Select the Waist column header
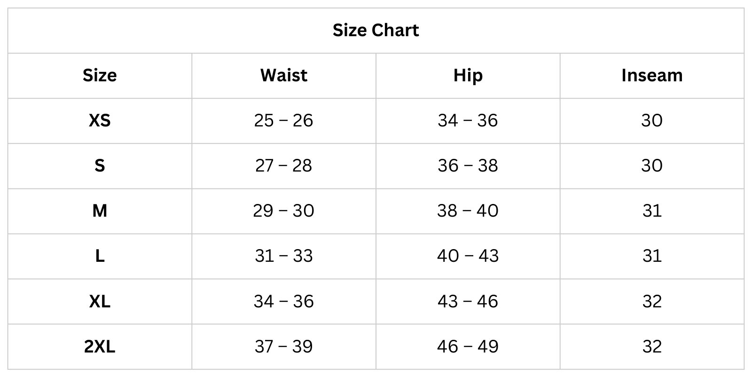752x376 pixels. 283,76
